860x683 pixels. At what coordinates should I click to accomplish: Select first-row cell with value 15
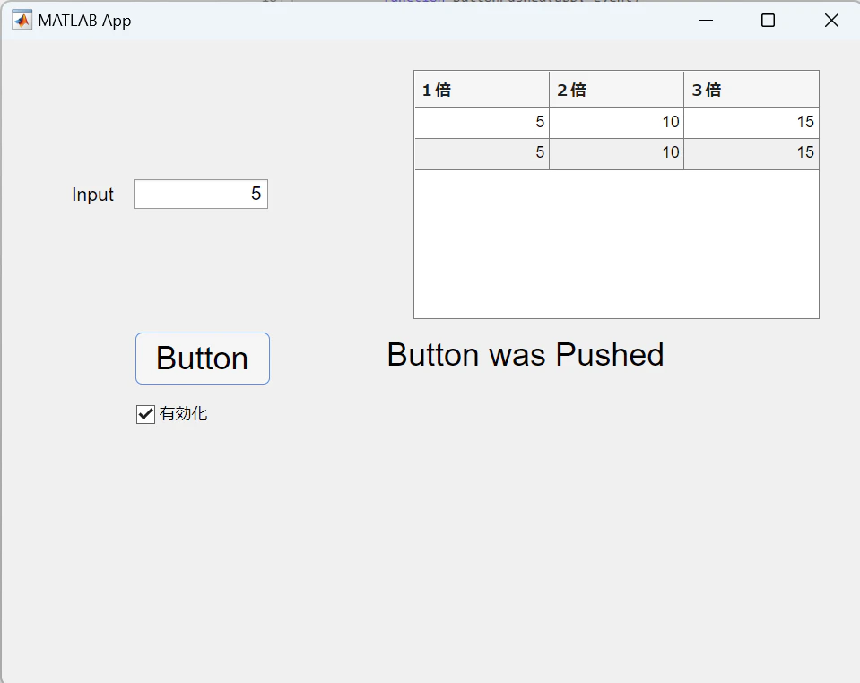tap(751, 122)
